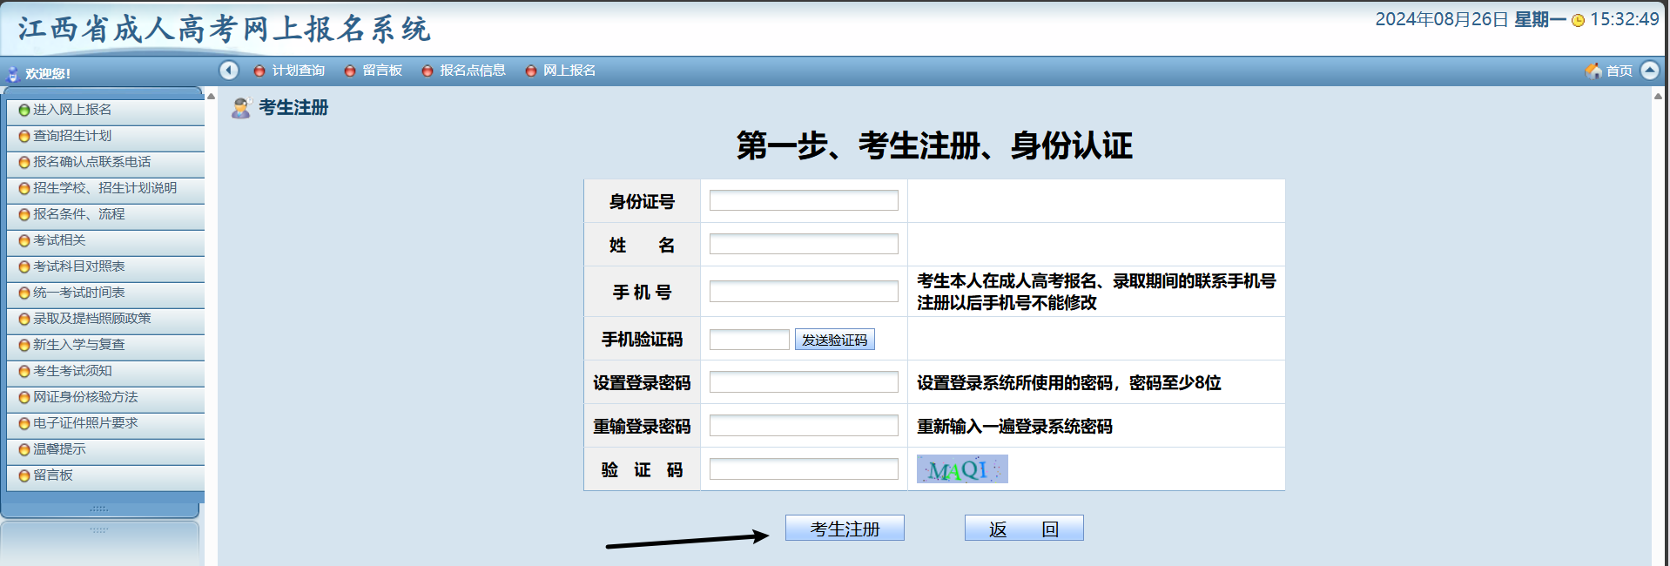Open the 报名点信息 menu item
The width and height of the screenshot is (1670, 566).
[472, 71]
